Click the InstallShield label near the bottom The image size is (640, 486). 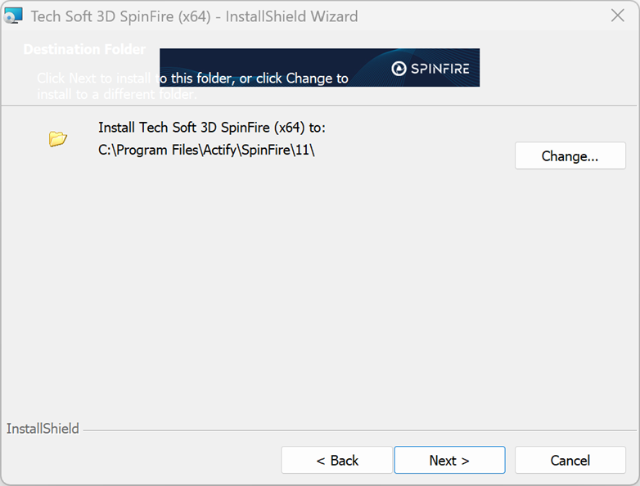click(43, 429)
